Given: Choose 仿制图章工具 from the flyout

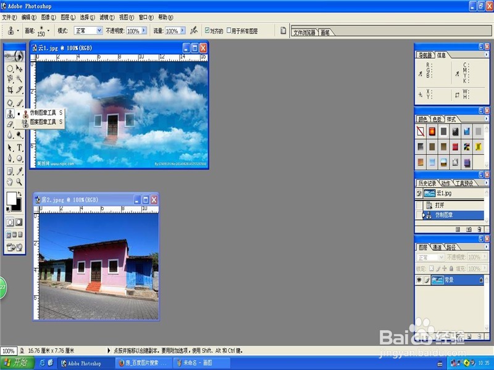Looking at the screenshot, I should [42, 113].
